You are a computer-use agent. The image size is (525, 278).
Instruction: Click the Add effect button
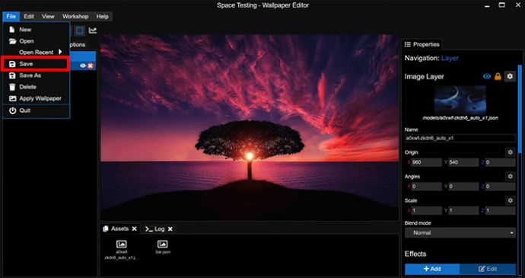coord(432,269)
